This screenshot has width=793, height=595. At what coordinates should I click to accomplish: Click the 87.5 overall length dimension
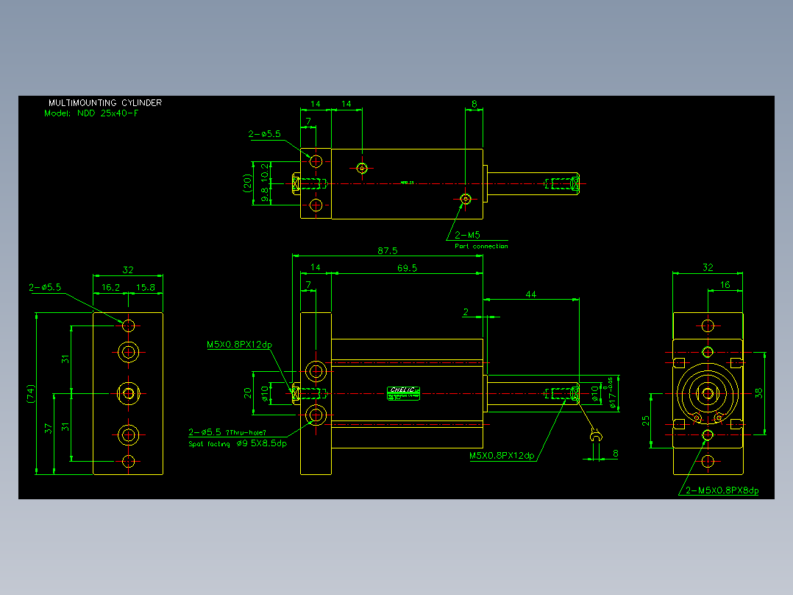(x=388, y=250)
